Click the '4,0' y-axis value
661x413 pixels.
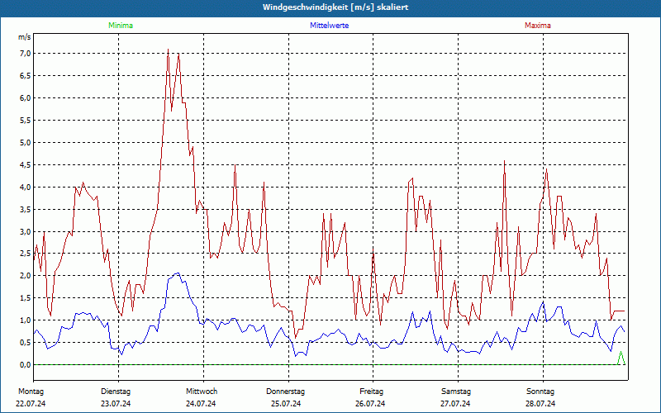(x=26, y=187)
